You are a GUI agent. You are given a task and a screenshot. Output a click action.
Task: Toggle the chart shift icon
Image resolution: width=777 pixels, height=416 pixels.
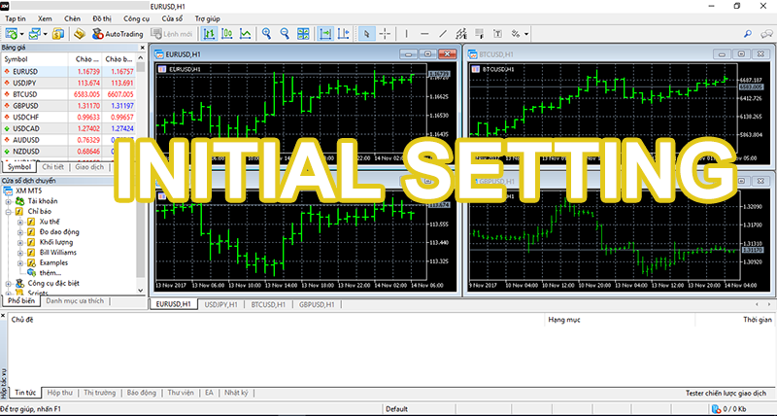pyautogui.click(x=344, y=34)
